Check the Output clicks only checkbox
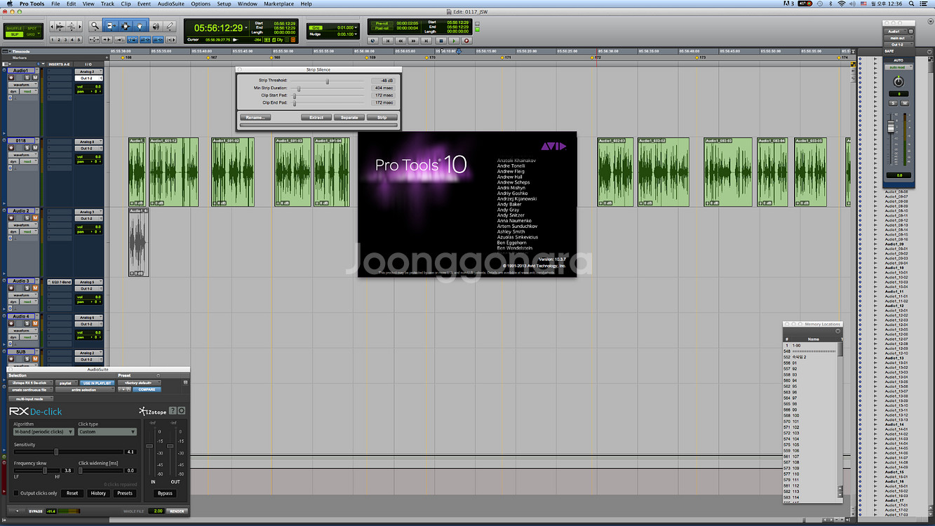The height and width of the screenshot is (526, 935). pos(16,493)
